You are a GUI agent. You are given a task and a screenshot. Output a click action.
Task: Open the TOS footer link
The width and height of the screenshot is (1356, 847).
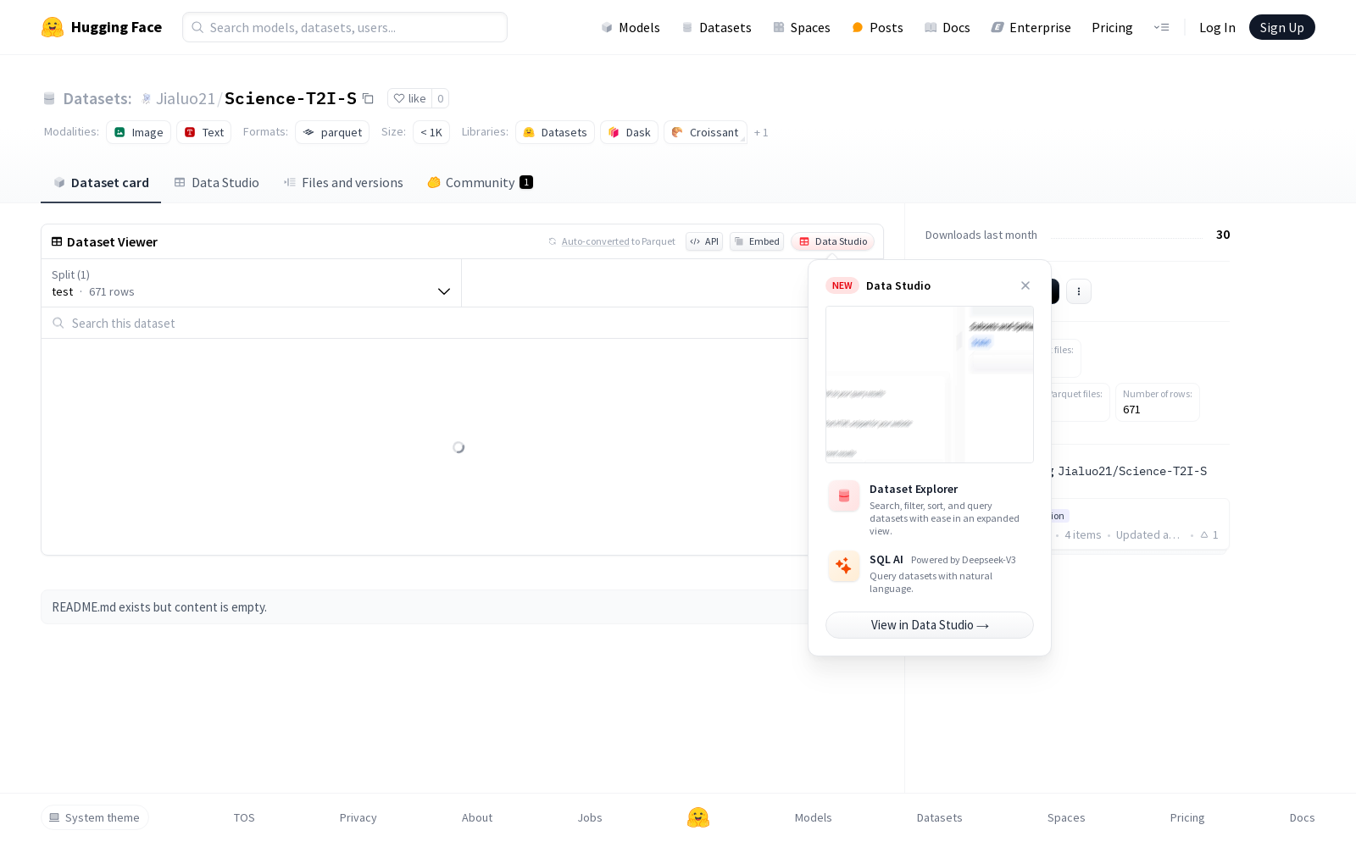click(x=244, y=817)
